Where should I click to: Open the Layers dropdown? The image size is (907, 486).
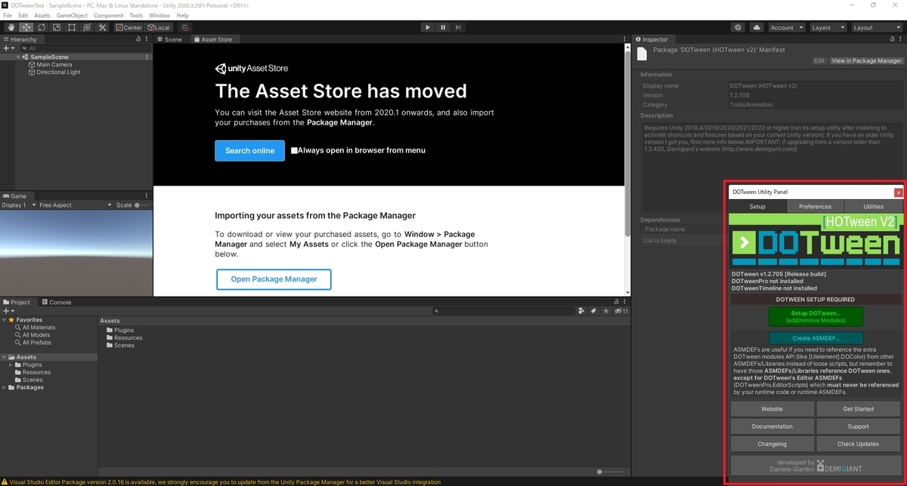828,27
